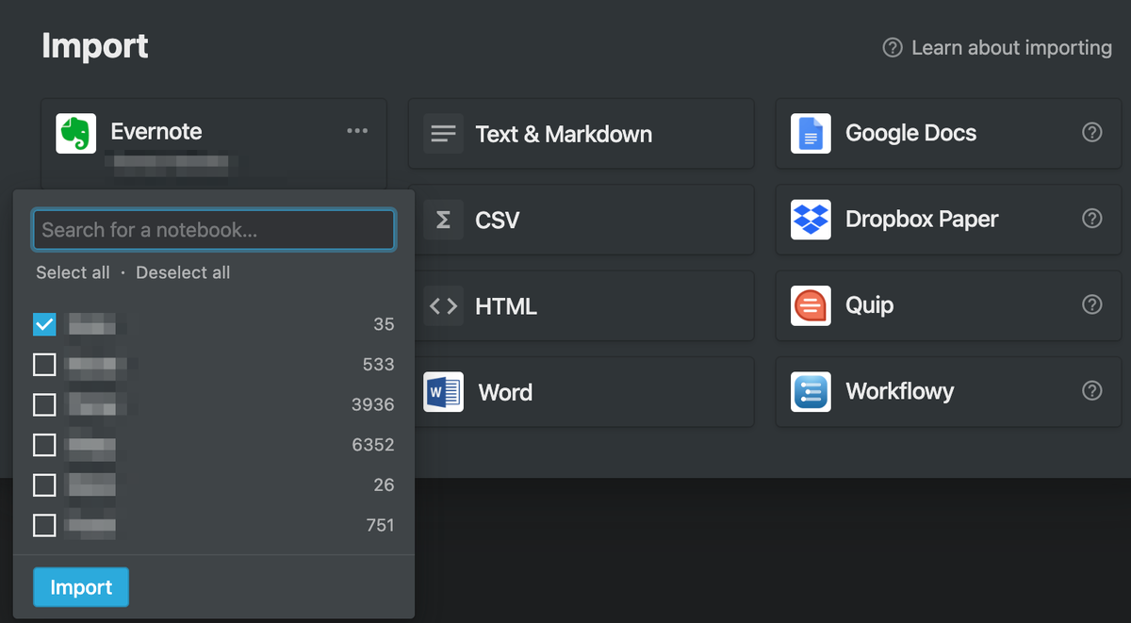
Task: Choose Workflowy import option
Action: 950,392
